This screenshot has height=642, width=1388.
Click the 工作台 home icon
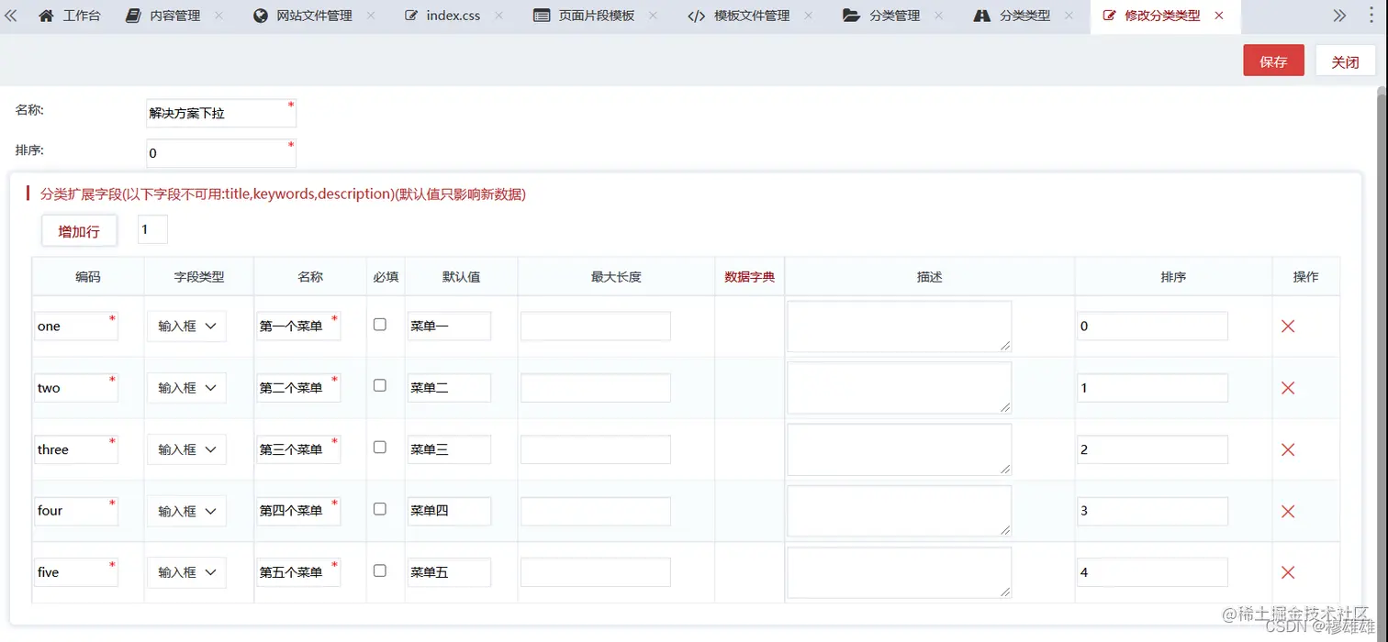tap(46, 16)
